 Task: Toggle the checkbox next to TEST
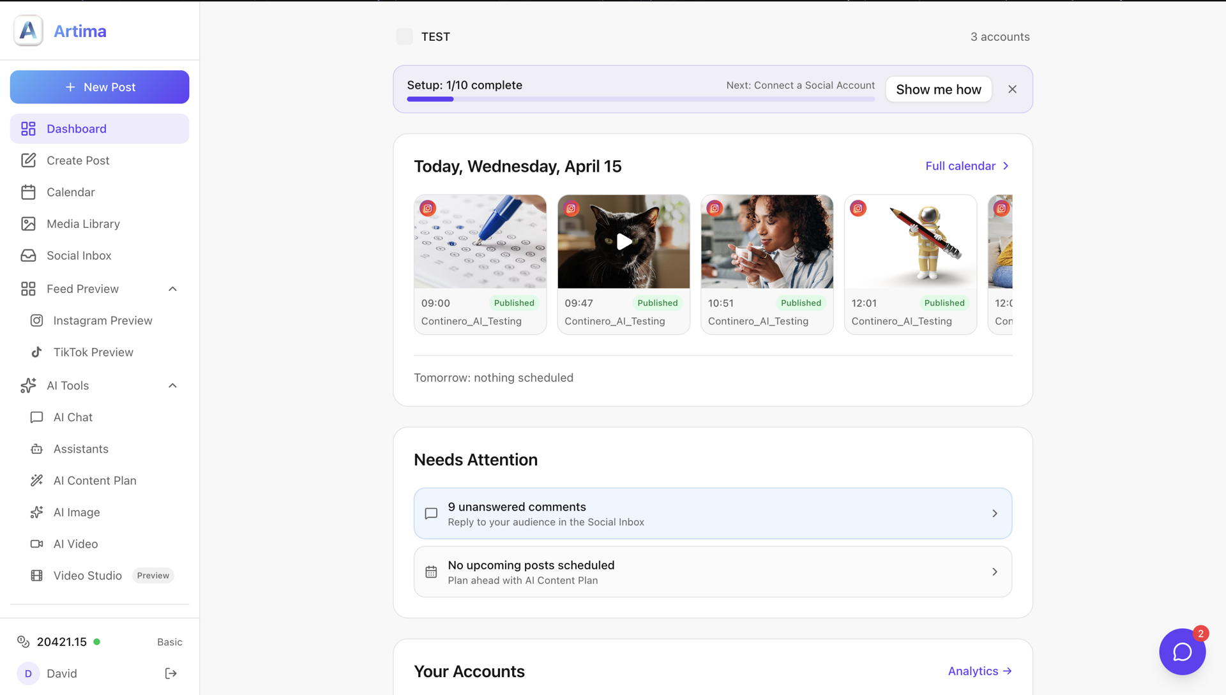(x=404, y=36)
